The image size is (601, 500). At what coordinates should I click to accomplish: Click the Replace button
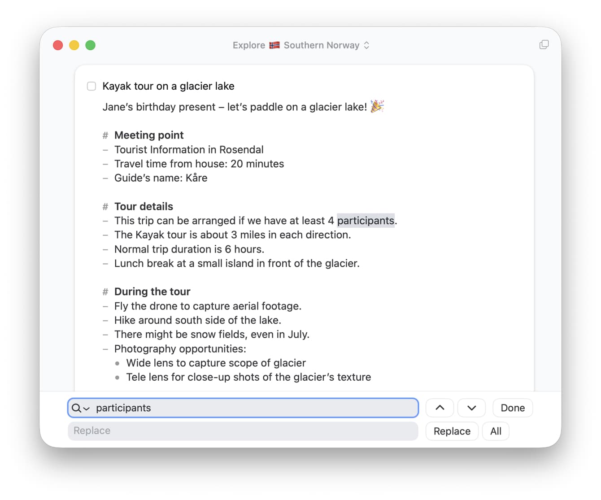click(452, 431)
